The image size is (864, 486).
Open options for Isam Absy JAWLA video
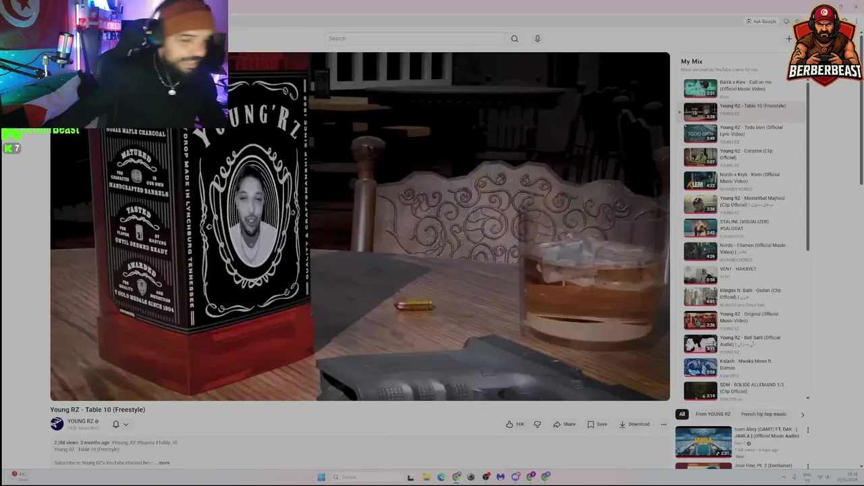point(807,430)
